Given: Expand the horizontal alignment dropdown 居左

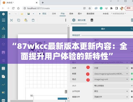Looking at the screenshot, I should (111, 91).
